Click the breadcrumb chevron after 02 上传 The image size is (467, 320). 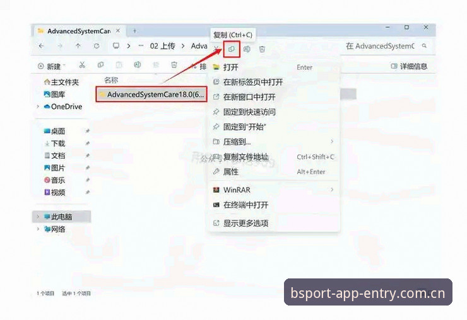point(183,46)
